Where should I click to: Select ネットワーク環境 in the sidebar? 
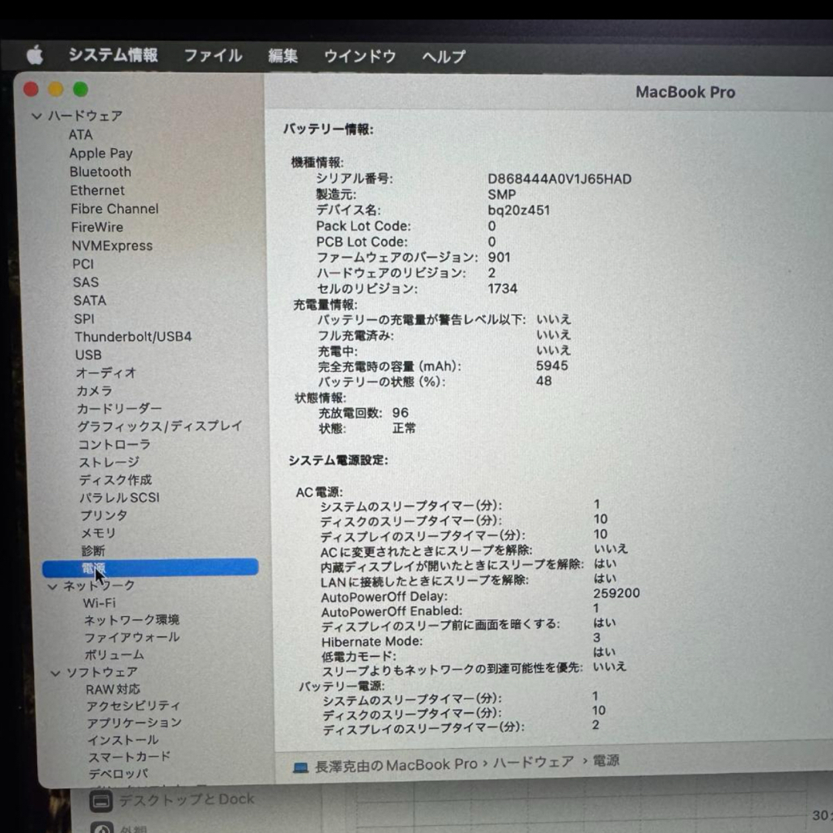point(132,620)
